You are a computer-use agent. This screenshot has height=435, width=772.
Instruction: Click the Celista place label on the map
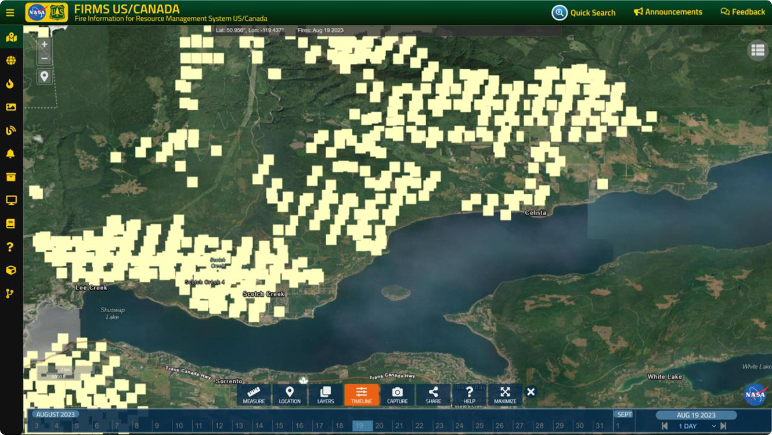(x=535, y=213)
